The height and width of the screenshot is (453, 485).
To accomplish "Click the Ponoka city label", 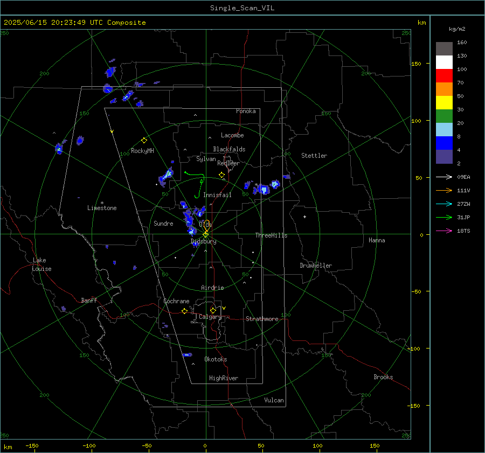I will pos(246,111).
